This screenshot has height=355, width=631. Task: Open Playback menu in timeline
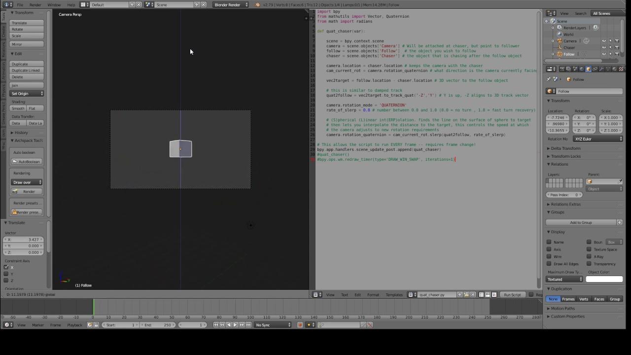(x=74, y=325)
